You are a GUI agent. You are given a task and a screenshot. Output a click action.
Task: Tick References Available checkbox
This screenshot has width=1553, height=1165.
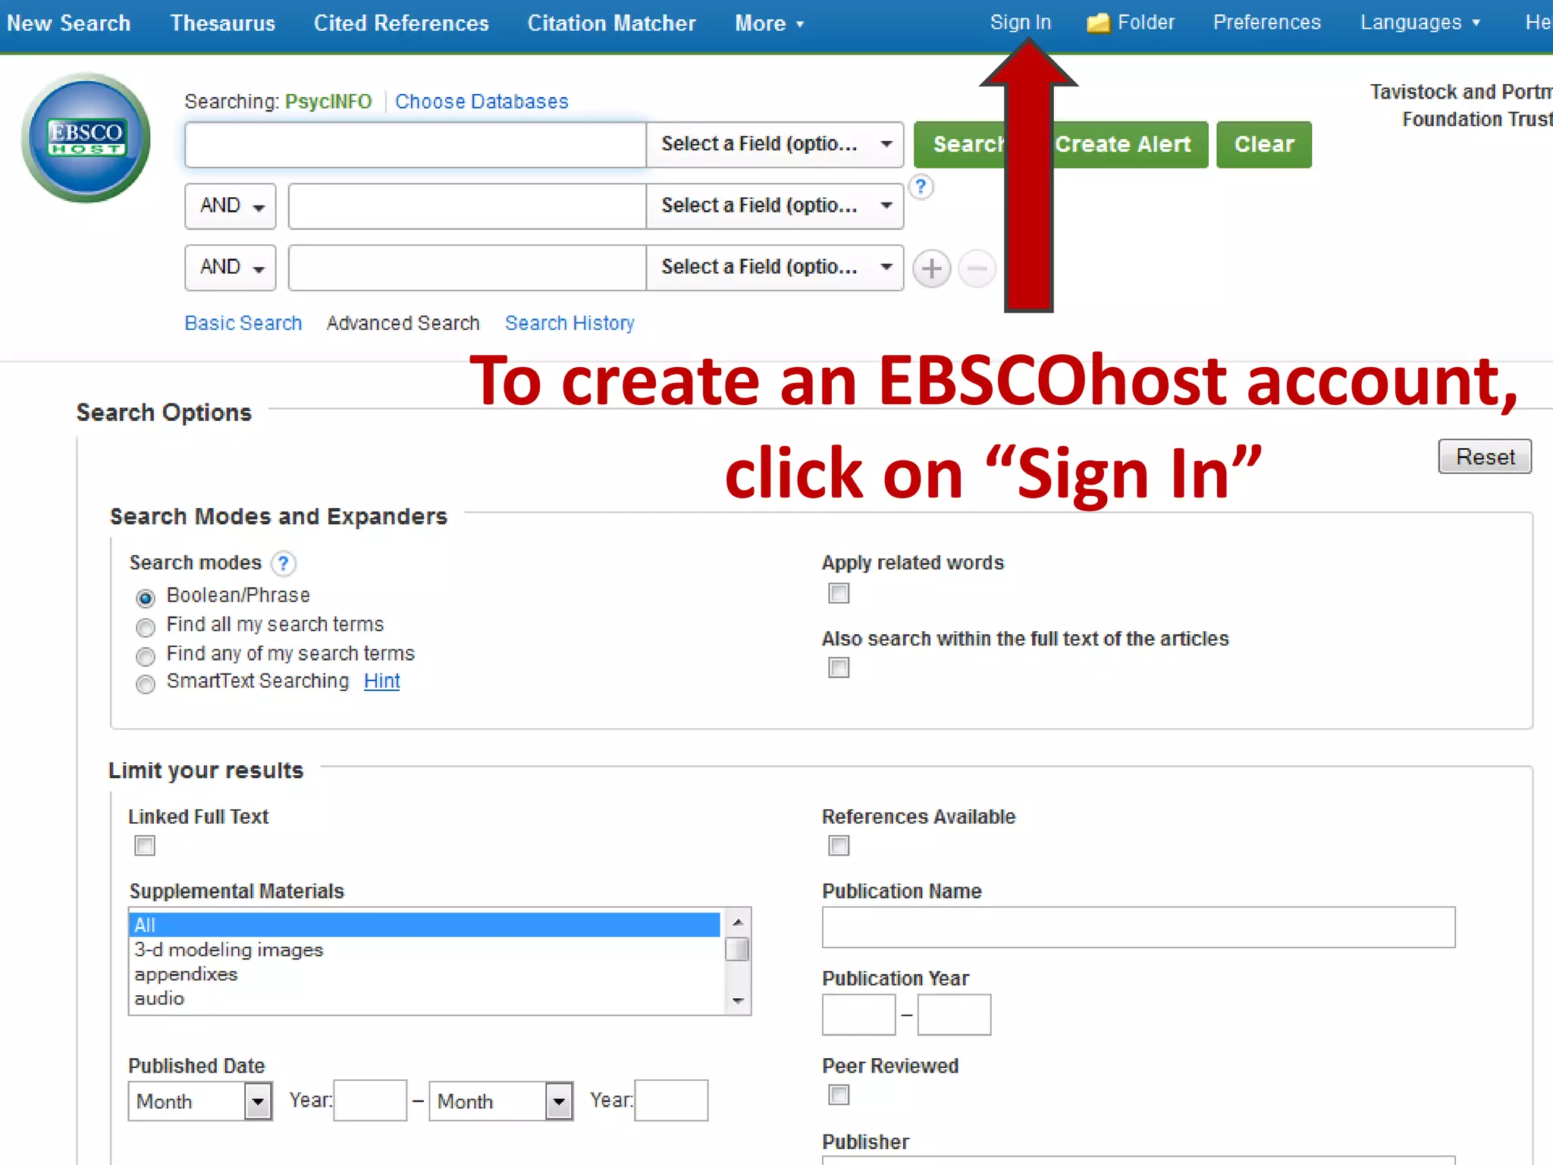pos(839,845)
